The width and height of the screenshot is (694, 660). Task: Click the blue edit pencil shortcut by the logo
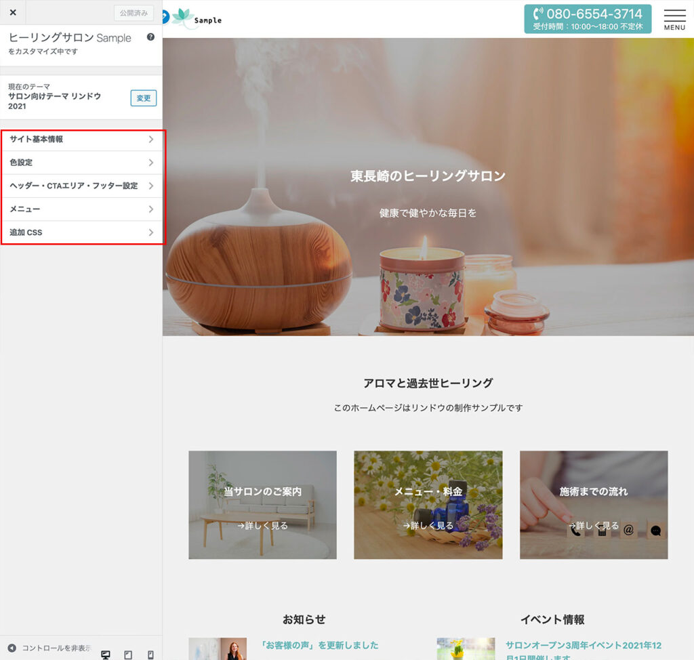pyautogui.click(x=165, y=17)
